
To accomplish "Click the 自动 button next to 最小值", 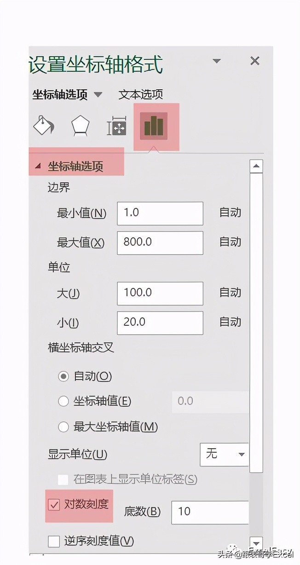I will tap(230, 213).
